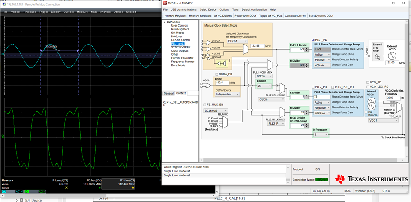This screenshot has width=411, height=202.
Task: Toggle the Cal Disable checkbox
Action: coord(366,112)
